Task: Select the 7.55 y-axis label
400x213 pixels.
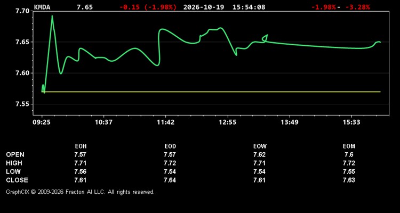Action: coord(21,104)
